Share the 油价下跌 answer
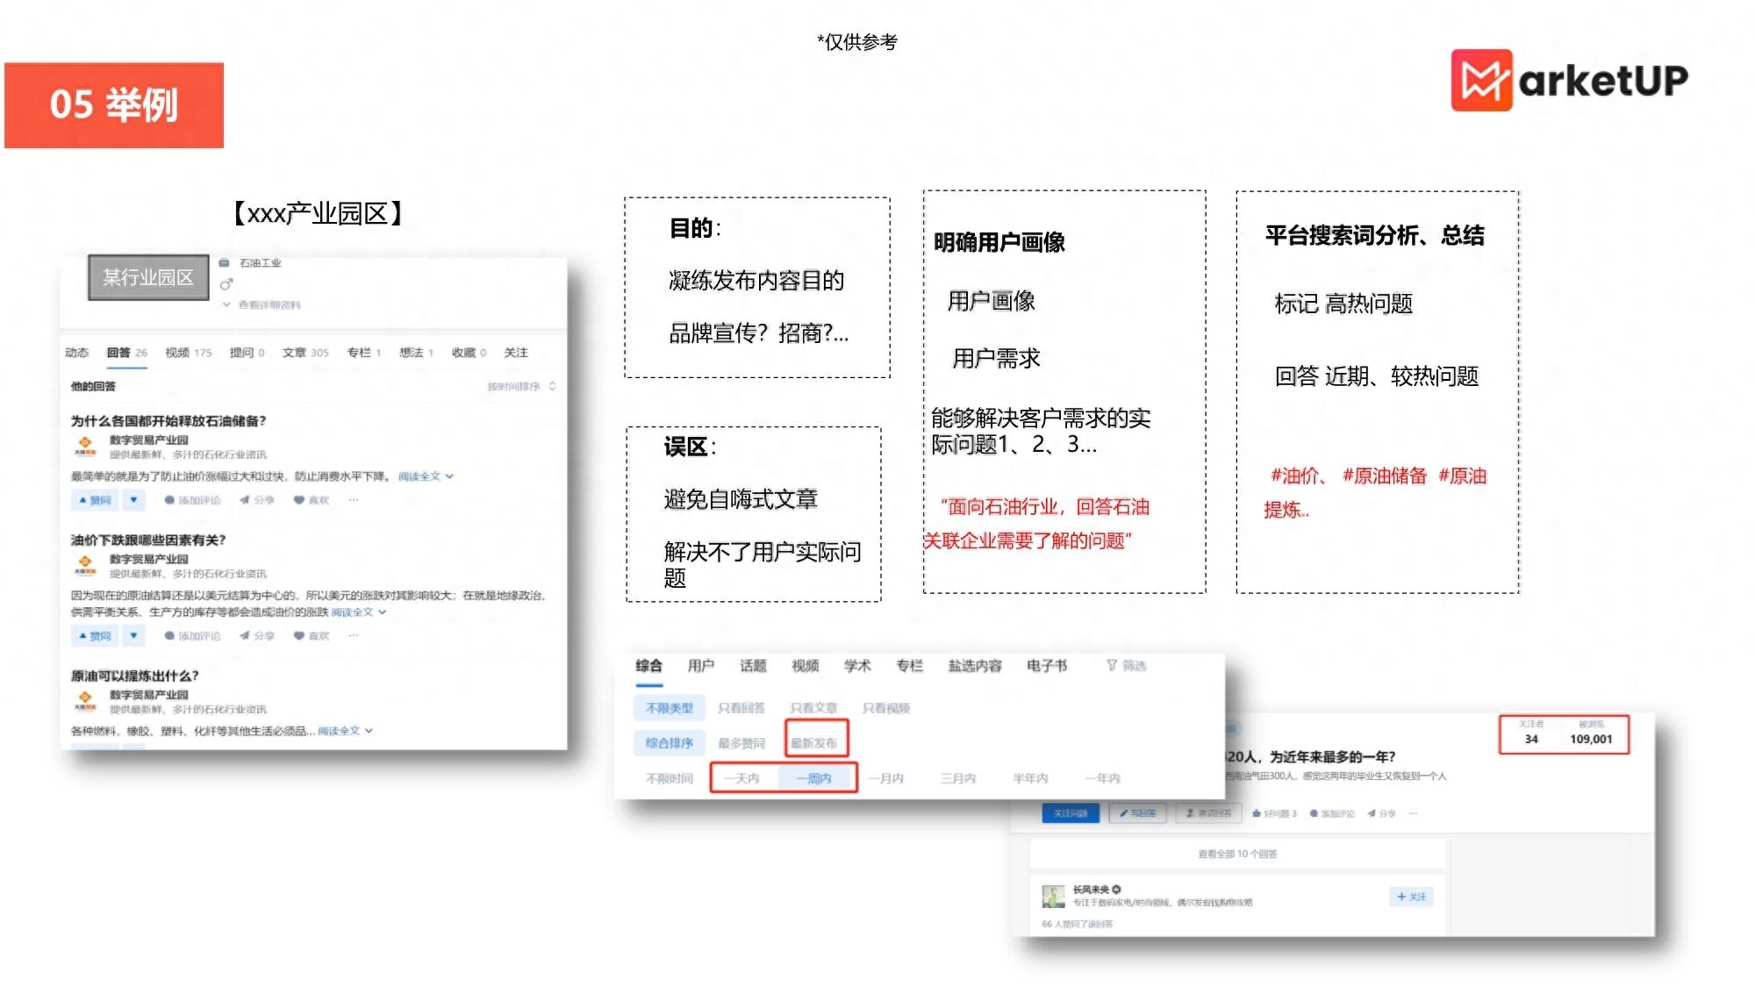This screenshot has width=1755, height=987. click(257, 636)
